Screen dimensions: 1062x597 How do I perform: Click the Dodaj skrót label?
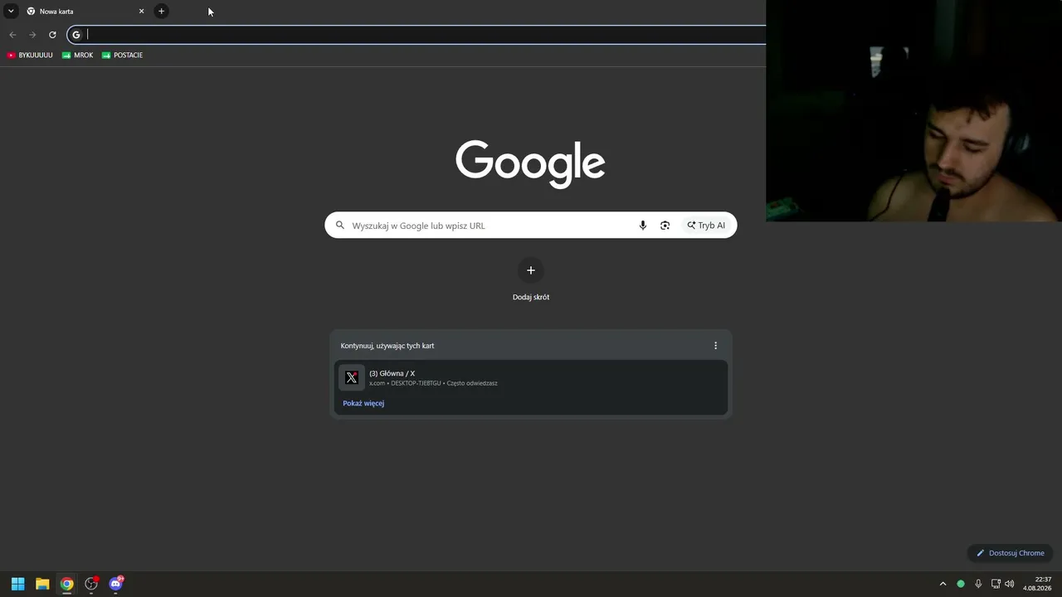click(531, 297)
